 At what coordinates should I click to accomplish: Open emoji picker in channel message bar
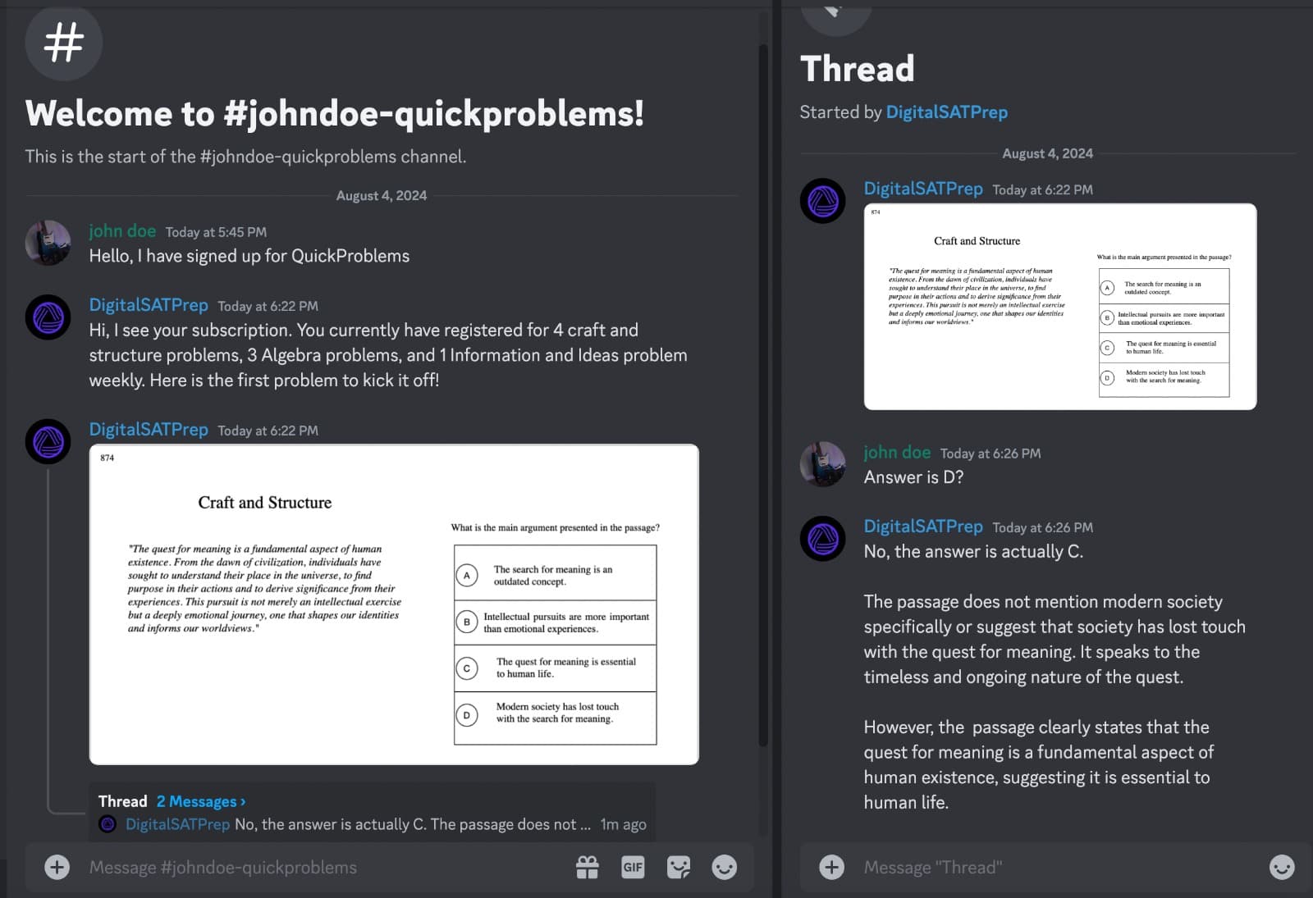click(724, 867)
